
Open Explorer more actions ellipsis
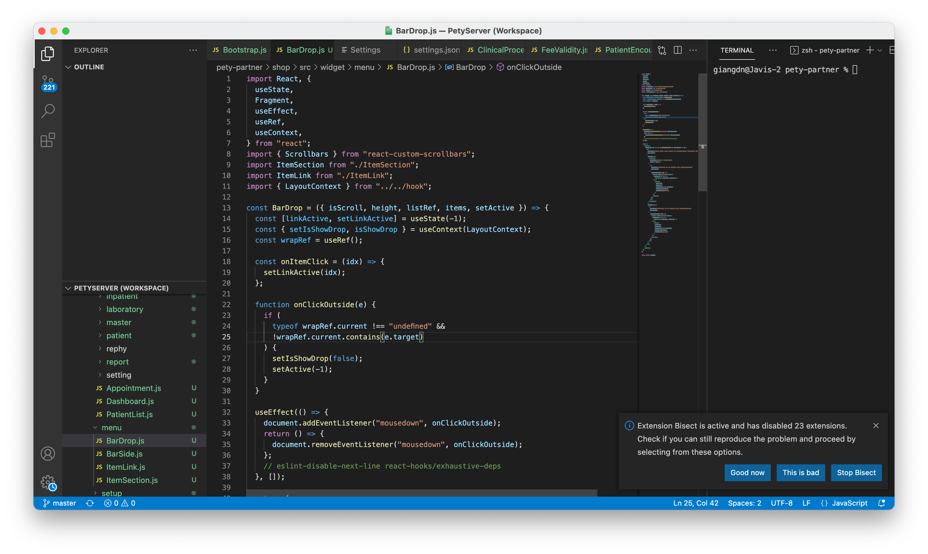[193, 50]
